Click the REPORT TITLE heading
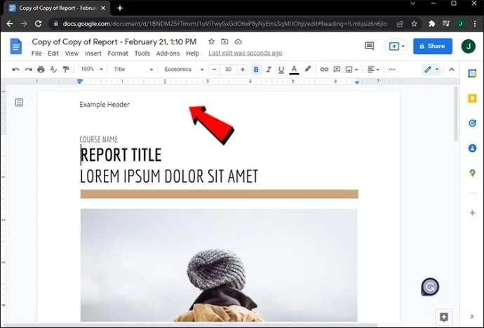 (x=121, y=155)
